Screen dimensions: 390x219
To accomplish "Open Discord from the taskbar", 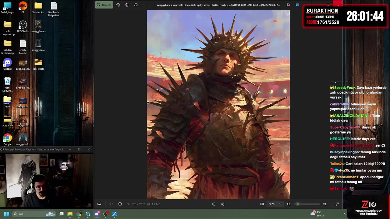I will (97, 214).
